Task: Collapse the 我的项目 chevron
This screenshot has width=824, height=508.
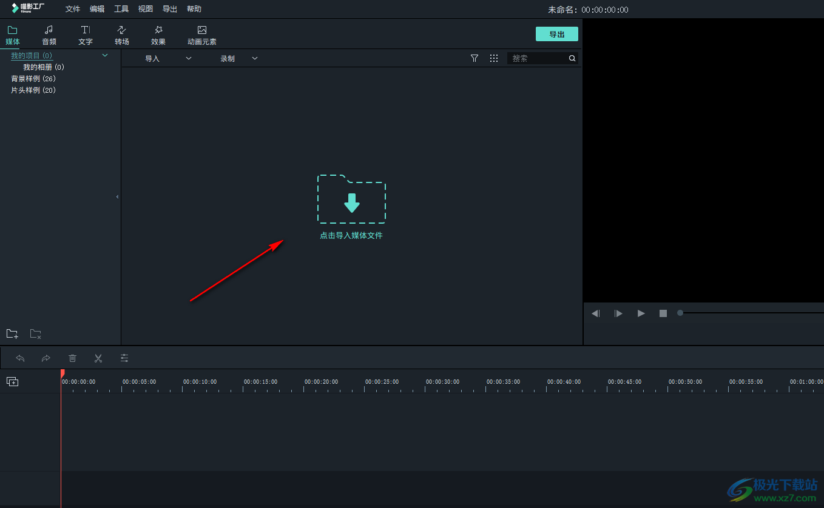Action: pos(105,55)
